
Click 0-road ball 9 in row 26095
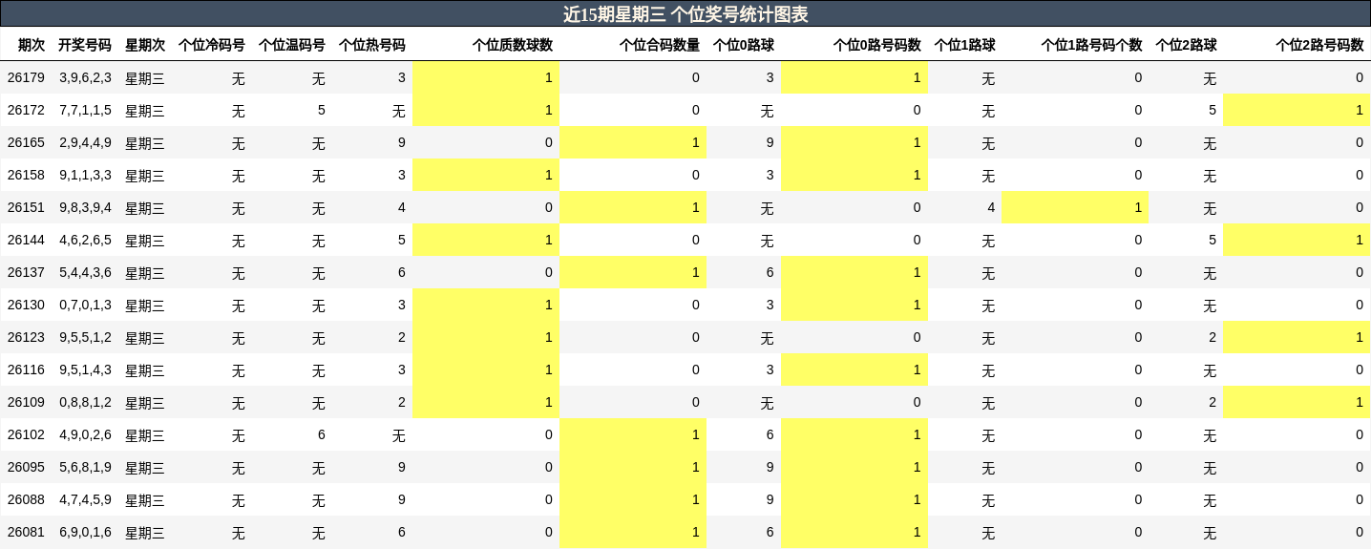pyautogui.click(x=770, y=467)
